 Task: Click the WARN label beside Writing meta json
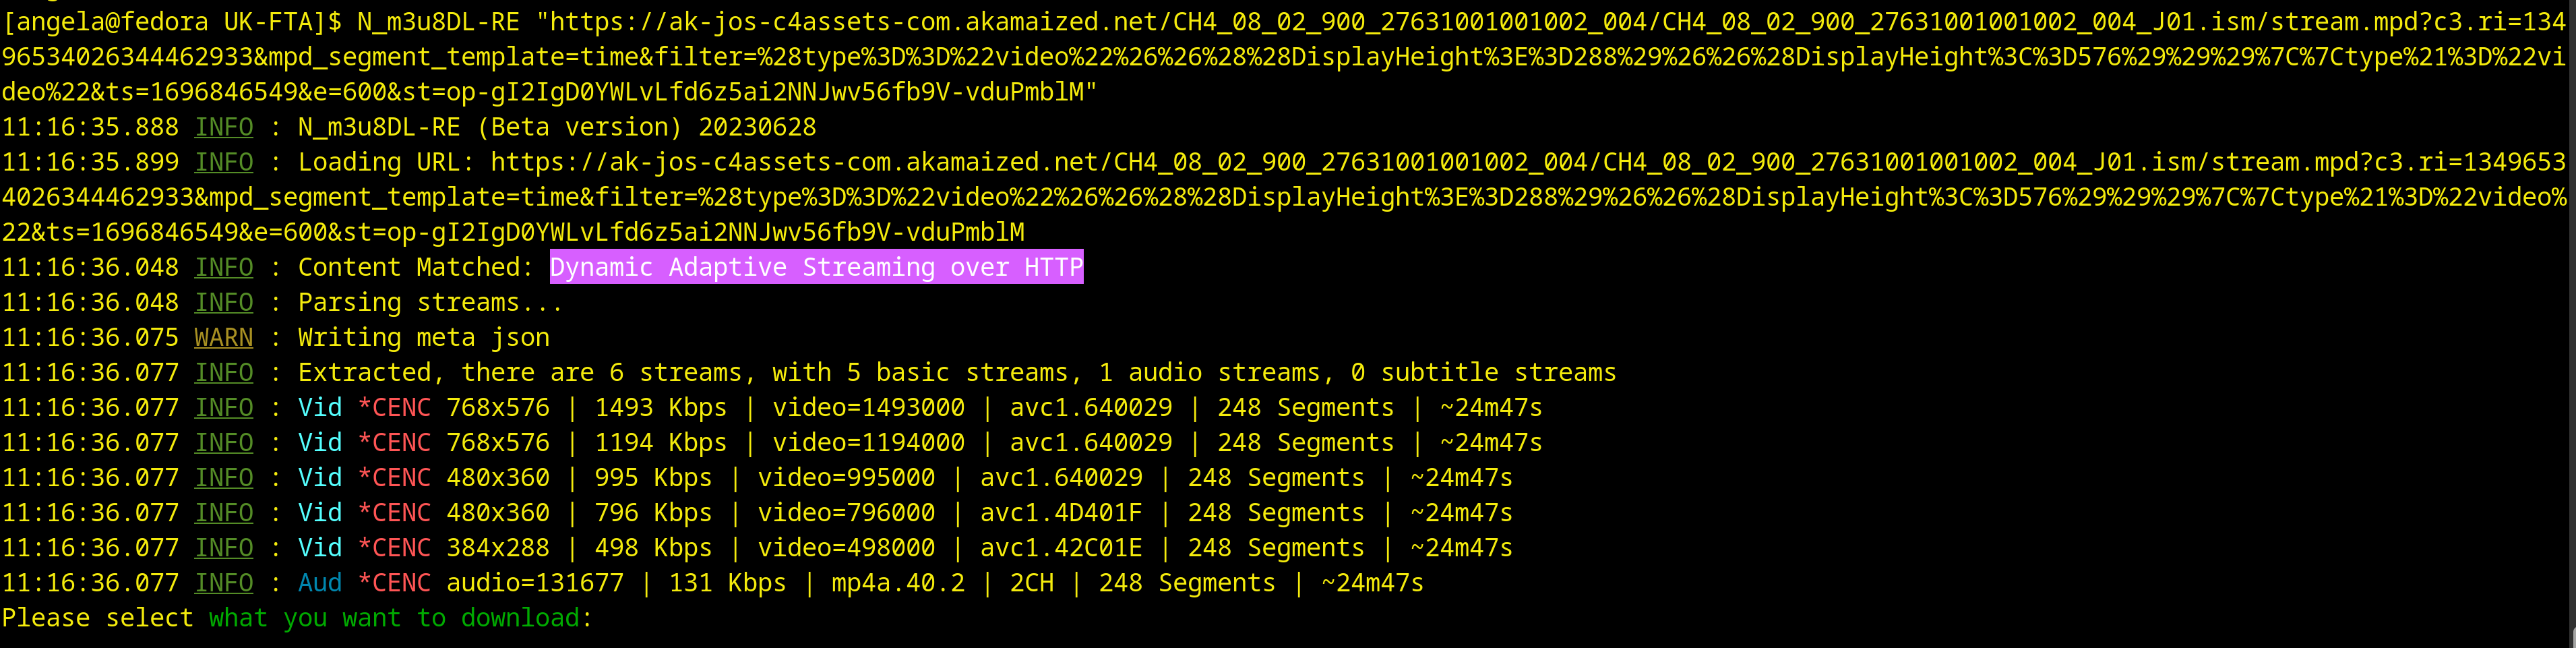click(x=223, y=337)
